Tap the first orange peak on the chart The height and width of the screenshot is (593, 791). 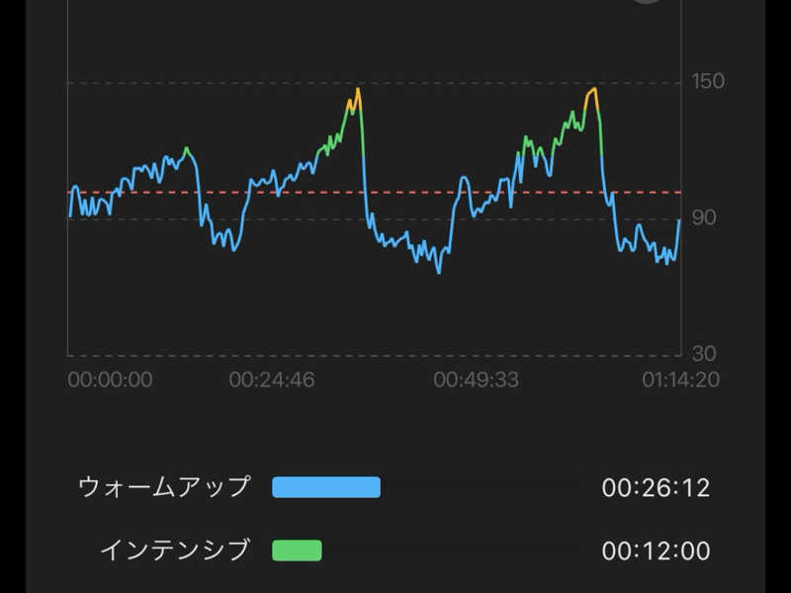pos(356,91)
